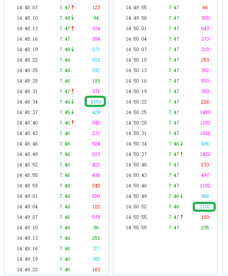Click volume 1066 in the 14:50:31 row
The height and width of the screenshot is (276, 228).
(205, 133)
